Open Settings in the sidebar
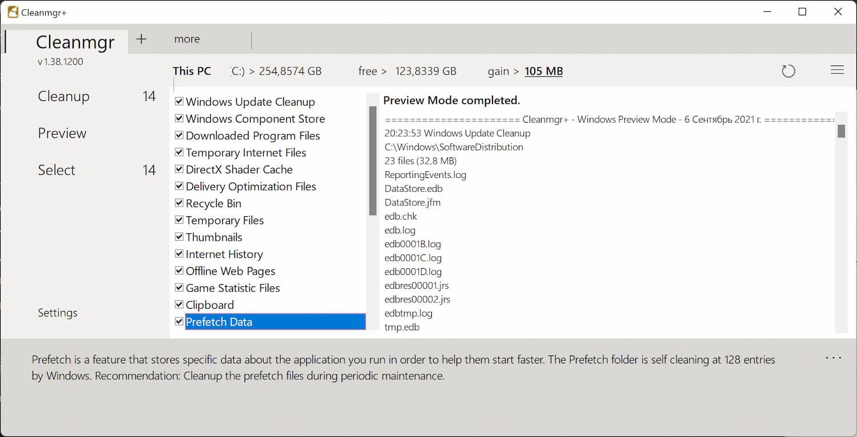The height and width of the screenshot is (437, 857). (58, 313)
